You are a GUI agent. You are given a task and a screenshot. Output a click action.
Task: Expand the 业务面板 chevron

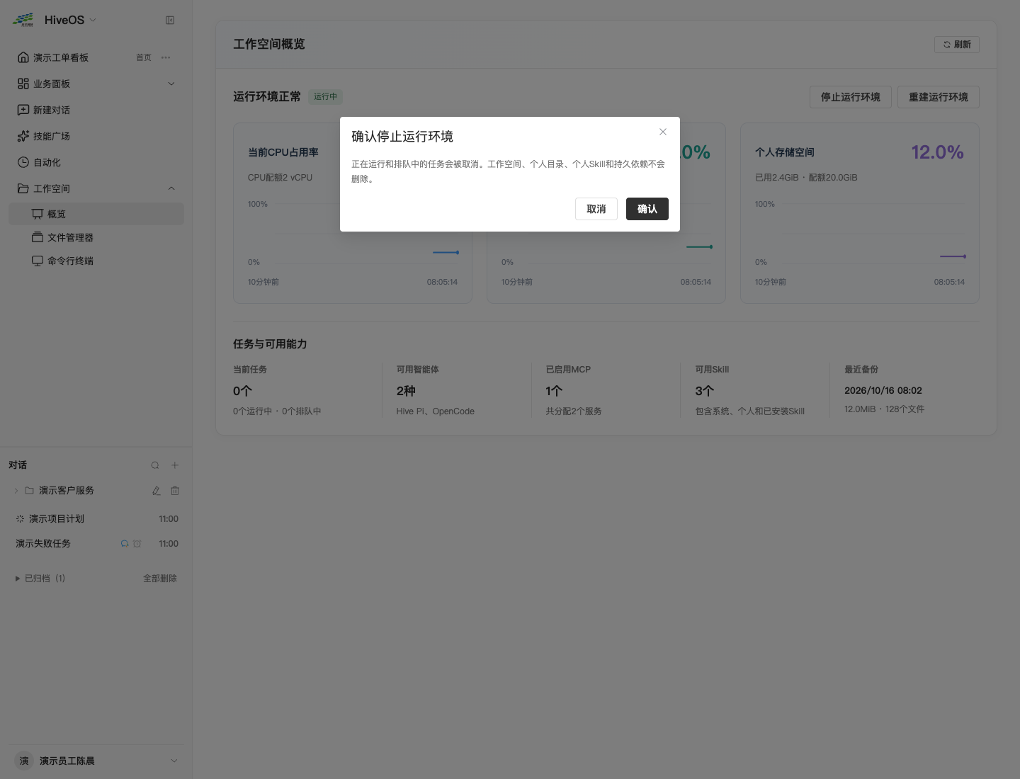[x=171, y=84]
